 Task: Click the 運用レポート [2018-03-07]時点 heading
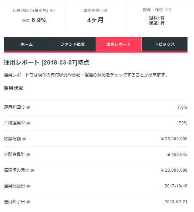pyautogui.click(x=46, y=63)
